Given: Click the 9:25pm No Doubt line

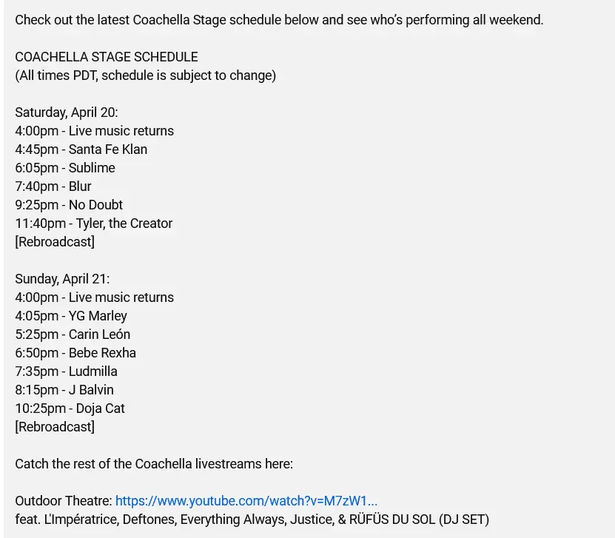Looking at the screenshot, I should pos(69,205).
